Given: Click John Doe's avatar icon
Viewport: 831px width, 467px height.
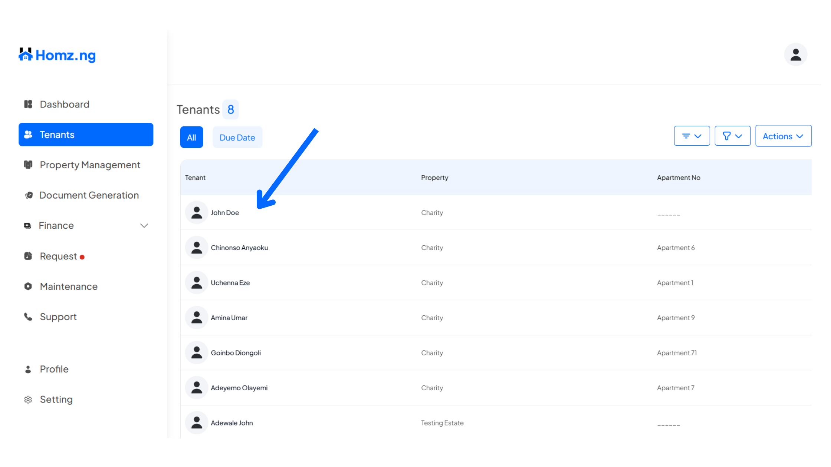Looking at the screenshot, I should pyautogui.click(x=197, y=212).
